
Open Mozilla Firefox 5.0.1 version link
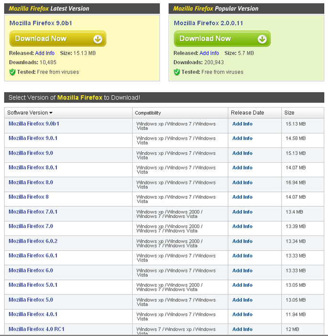(x=33, y=285)
